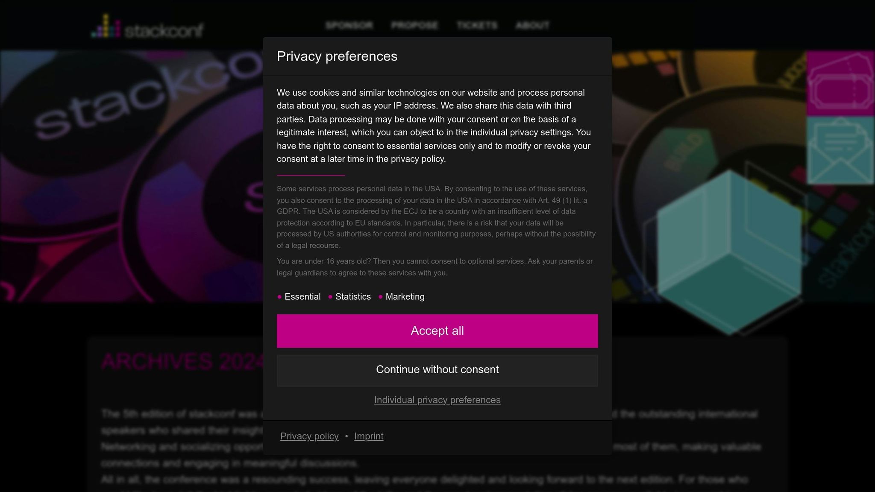Visit the Imprint link
This screenshot has width=875, height=492.
coord(369,436)
